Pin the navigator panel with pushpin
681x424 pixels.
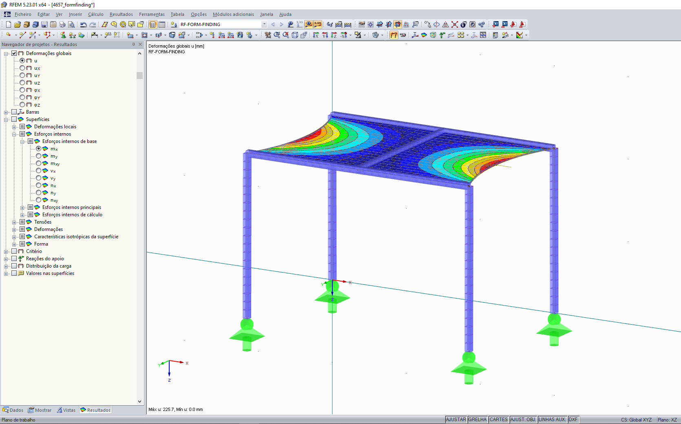pyautogui.click(x=133, y=44)
